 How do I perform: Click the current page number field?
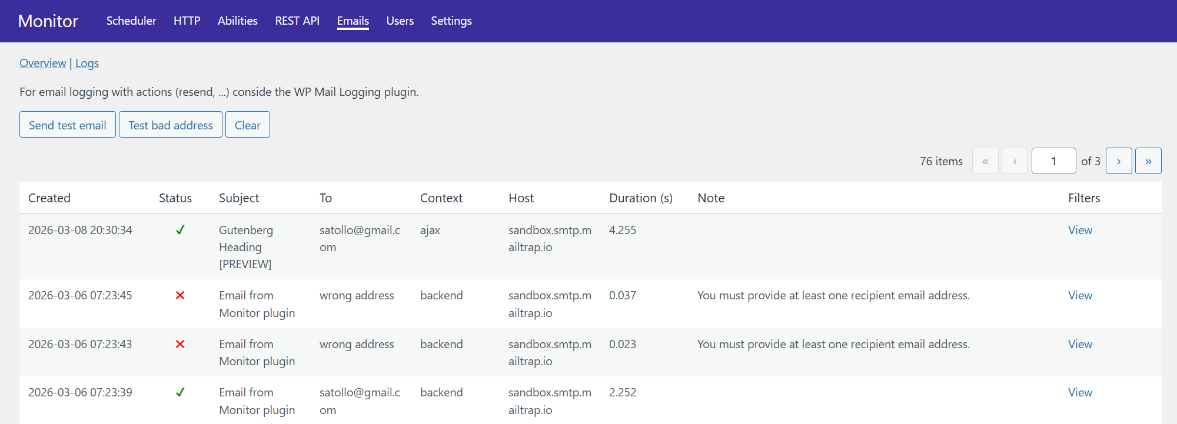coord(1053,161)
